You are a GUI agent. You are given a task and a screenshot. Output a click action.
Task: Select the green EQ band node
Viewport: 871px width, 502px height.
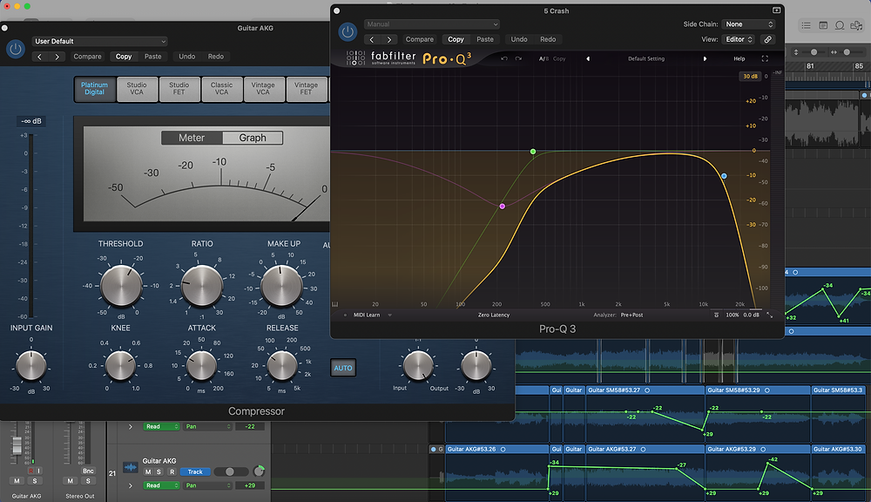click(x=533, y=152)
